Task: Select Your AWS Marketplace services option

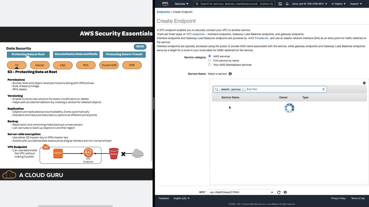Action: point(210,65)
